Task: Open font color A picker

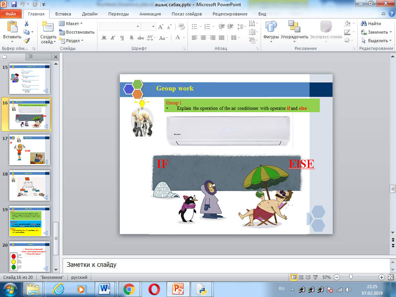Action: pyautogui.click(x=178, y=38)
